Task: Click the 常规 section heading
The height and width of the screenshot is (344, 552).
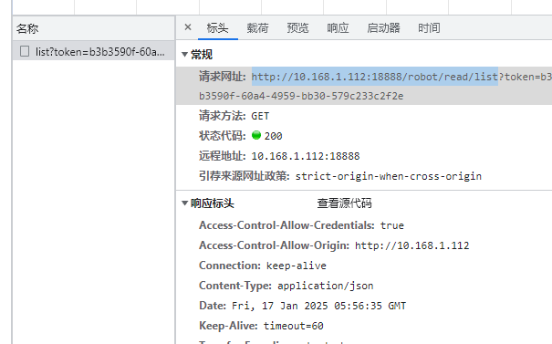Action: coord(202,55)
